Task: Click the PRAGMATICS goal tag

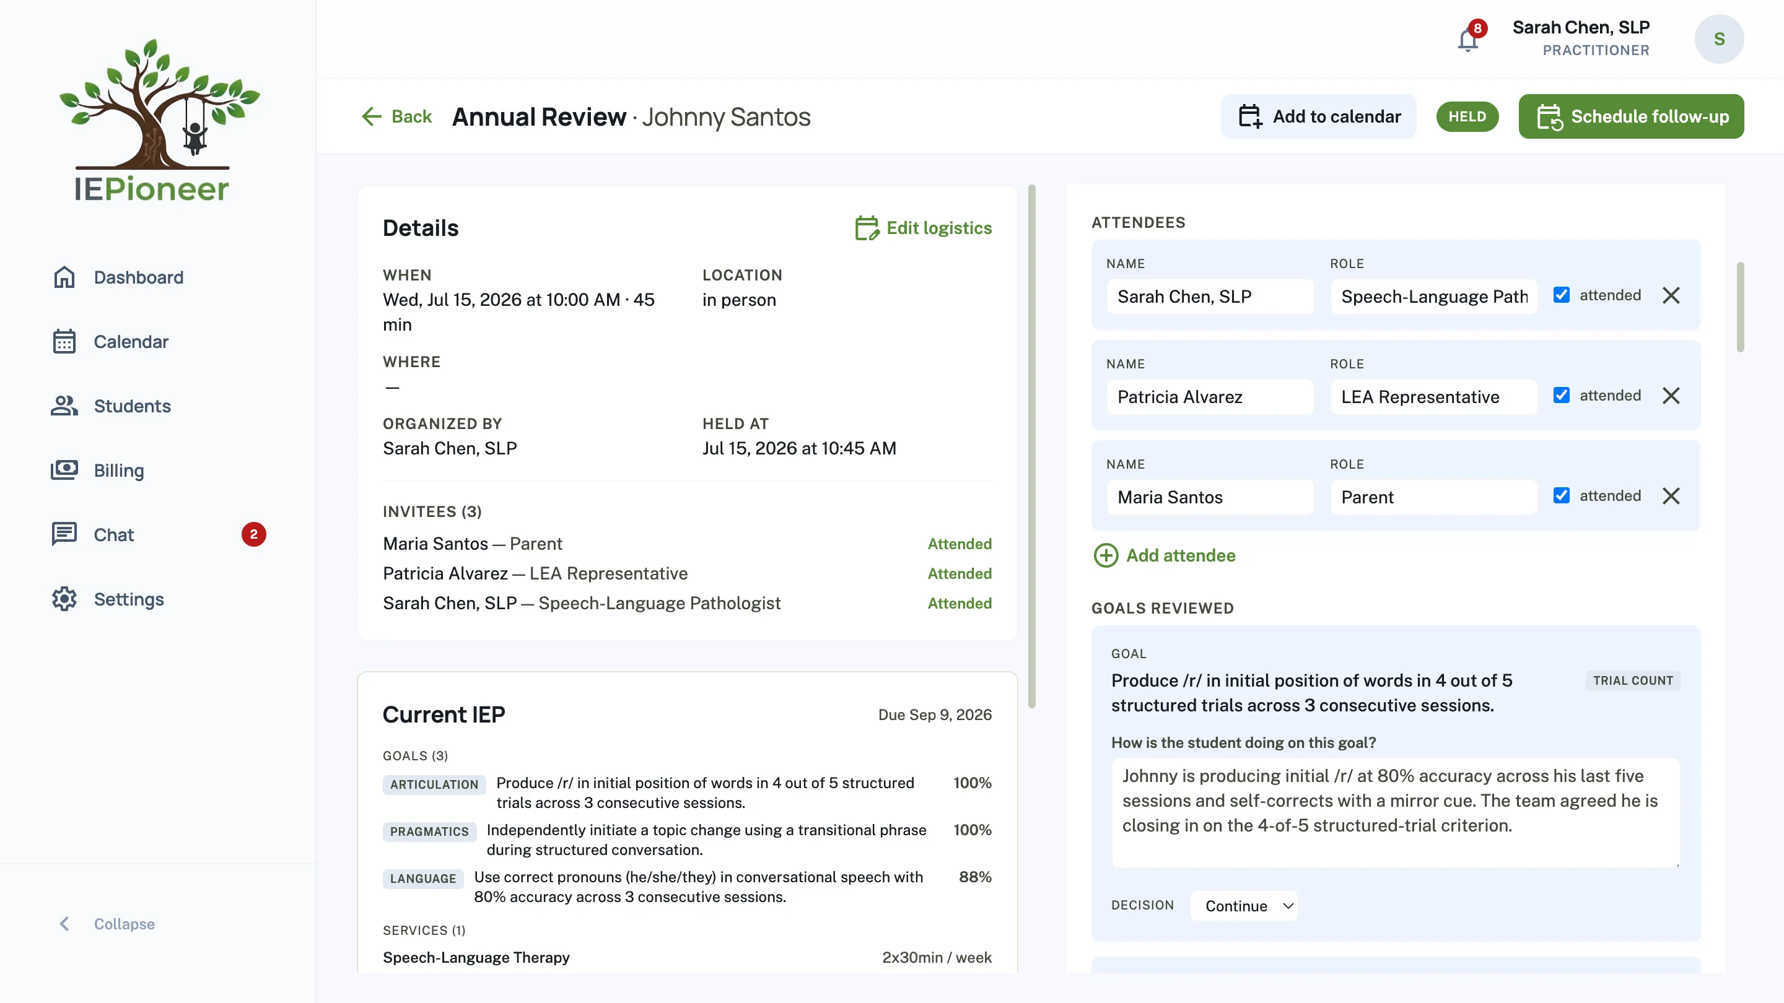Action: pyautogui.click(x=429, y=831)
